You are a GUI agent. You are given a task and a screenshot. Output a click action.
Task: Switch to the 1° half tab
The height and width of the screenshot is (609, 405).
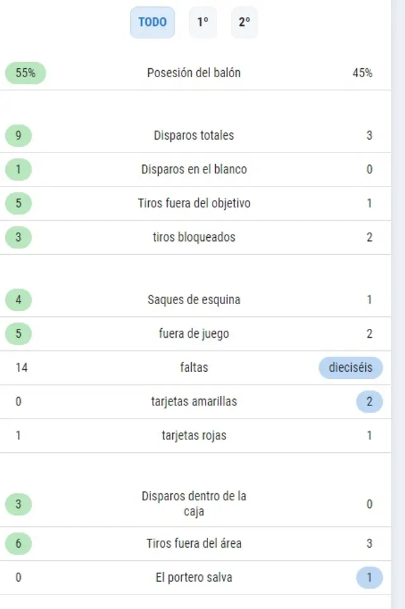click(x=202, y=22)
